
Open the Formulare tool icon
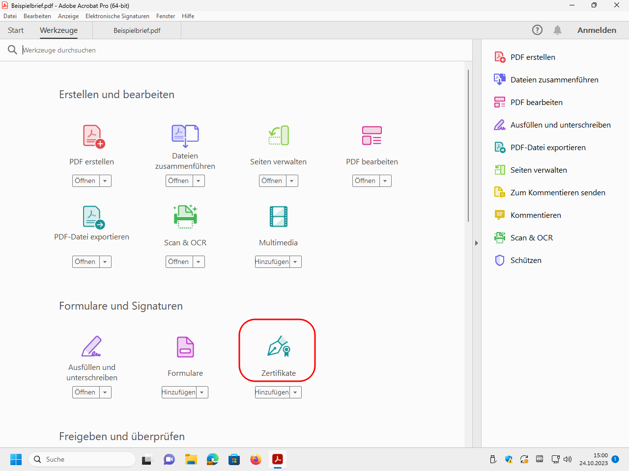click(x=185, y=347)
